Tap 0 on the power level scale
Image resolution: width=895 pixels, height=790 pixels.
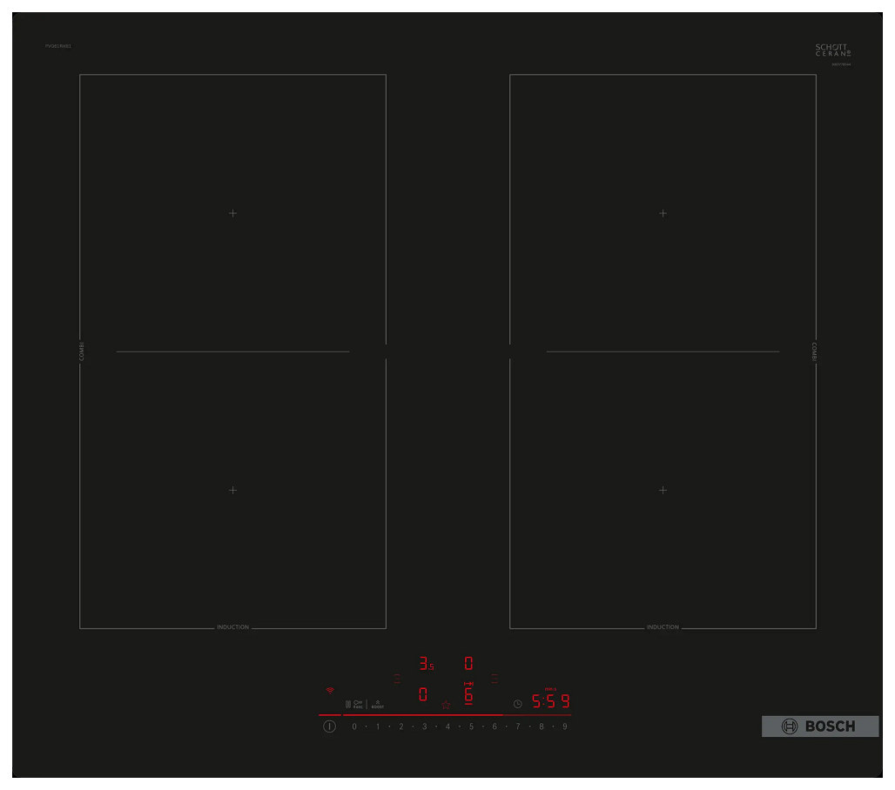pos(354,726)
